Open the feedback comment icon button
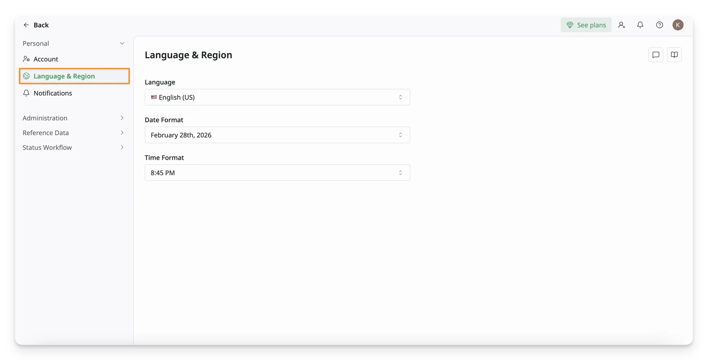The height and width of the screenshot is (360, 708). 656,55
